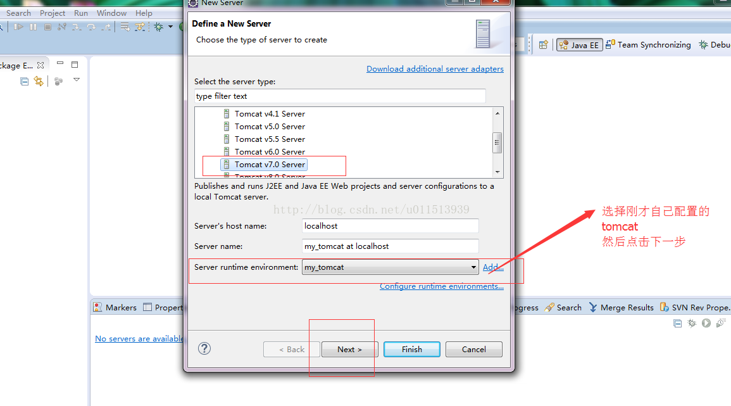Open the SVN Rev Properties tab

point(695,308)
